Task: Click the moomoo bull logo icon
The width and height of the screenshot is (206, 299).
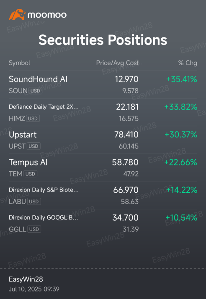Action: coord(17,15)
